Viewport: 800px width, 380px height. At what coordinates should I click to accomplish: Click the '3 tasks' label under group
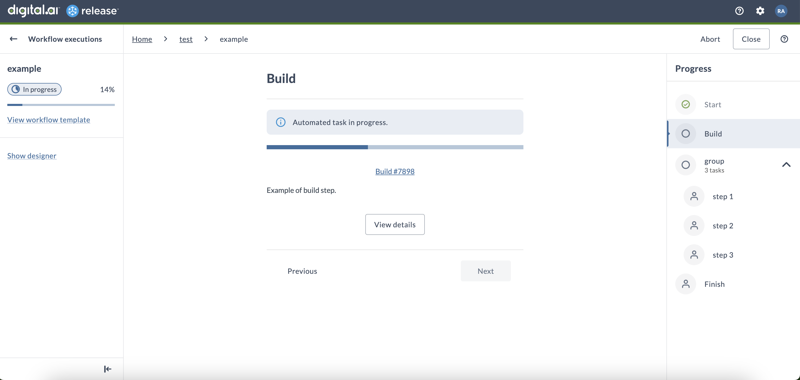pos(714,170)
